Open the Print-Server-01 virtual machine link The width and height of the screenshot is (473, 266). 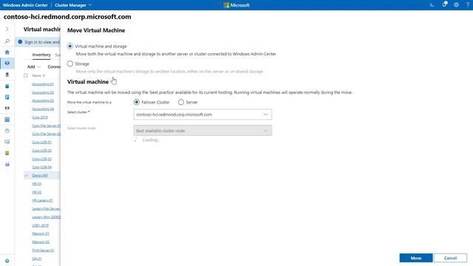click(x=43, y=250)
